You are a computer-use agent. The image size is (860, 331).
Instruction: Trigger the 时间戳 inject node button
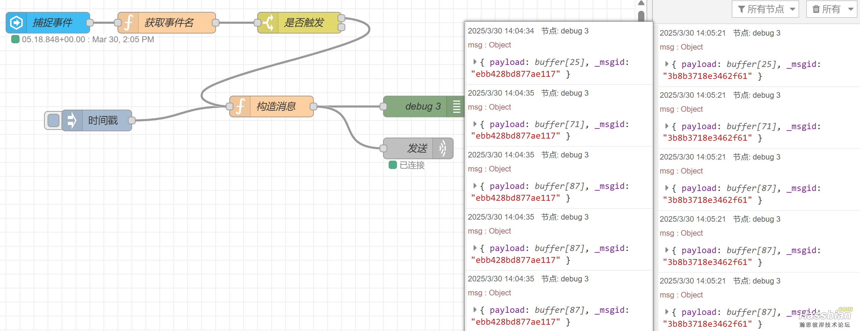(53, 120)
